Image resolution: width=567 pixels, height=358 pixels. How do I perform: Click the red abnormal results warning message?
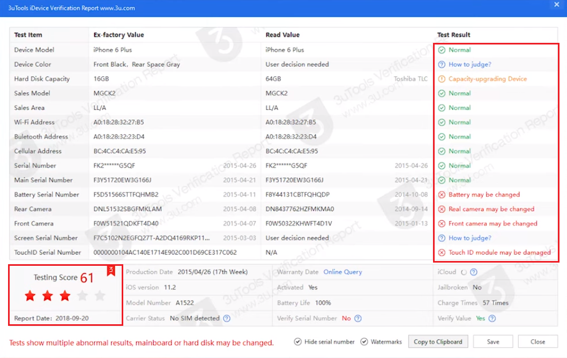tap(141, 343)
